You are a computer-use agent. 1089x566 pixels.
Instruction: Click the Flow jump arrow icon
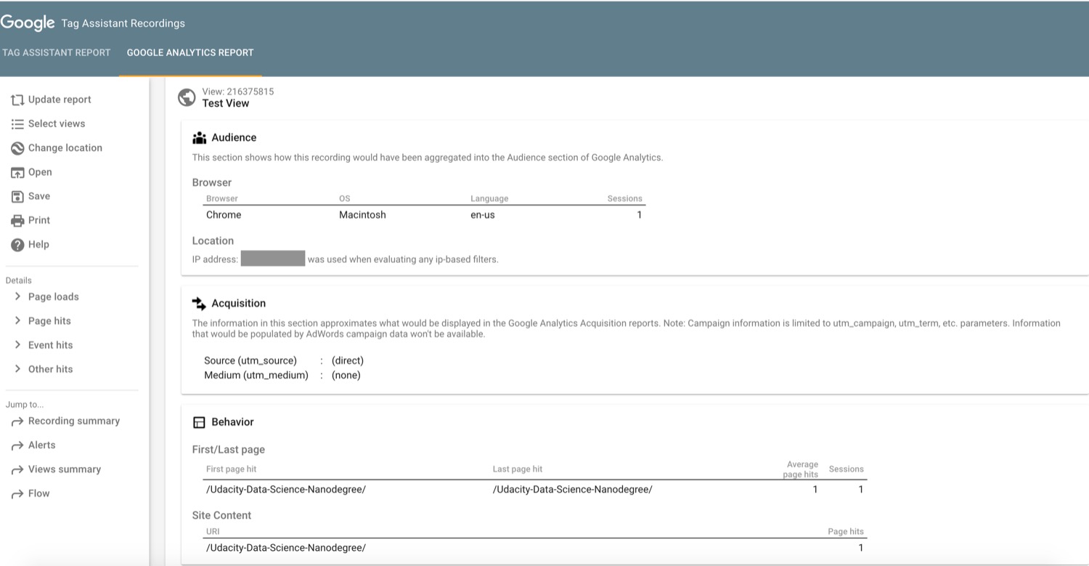tap(17, 494)
